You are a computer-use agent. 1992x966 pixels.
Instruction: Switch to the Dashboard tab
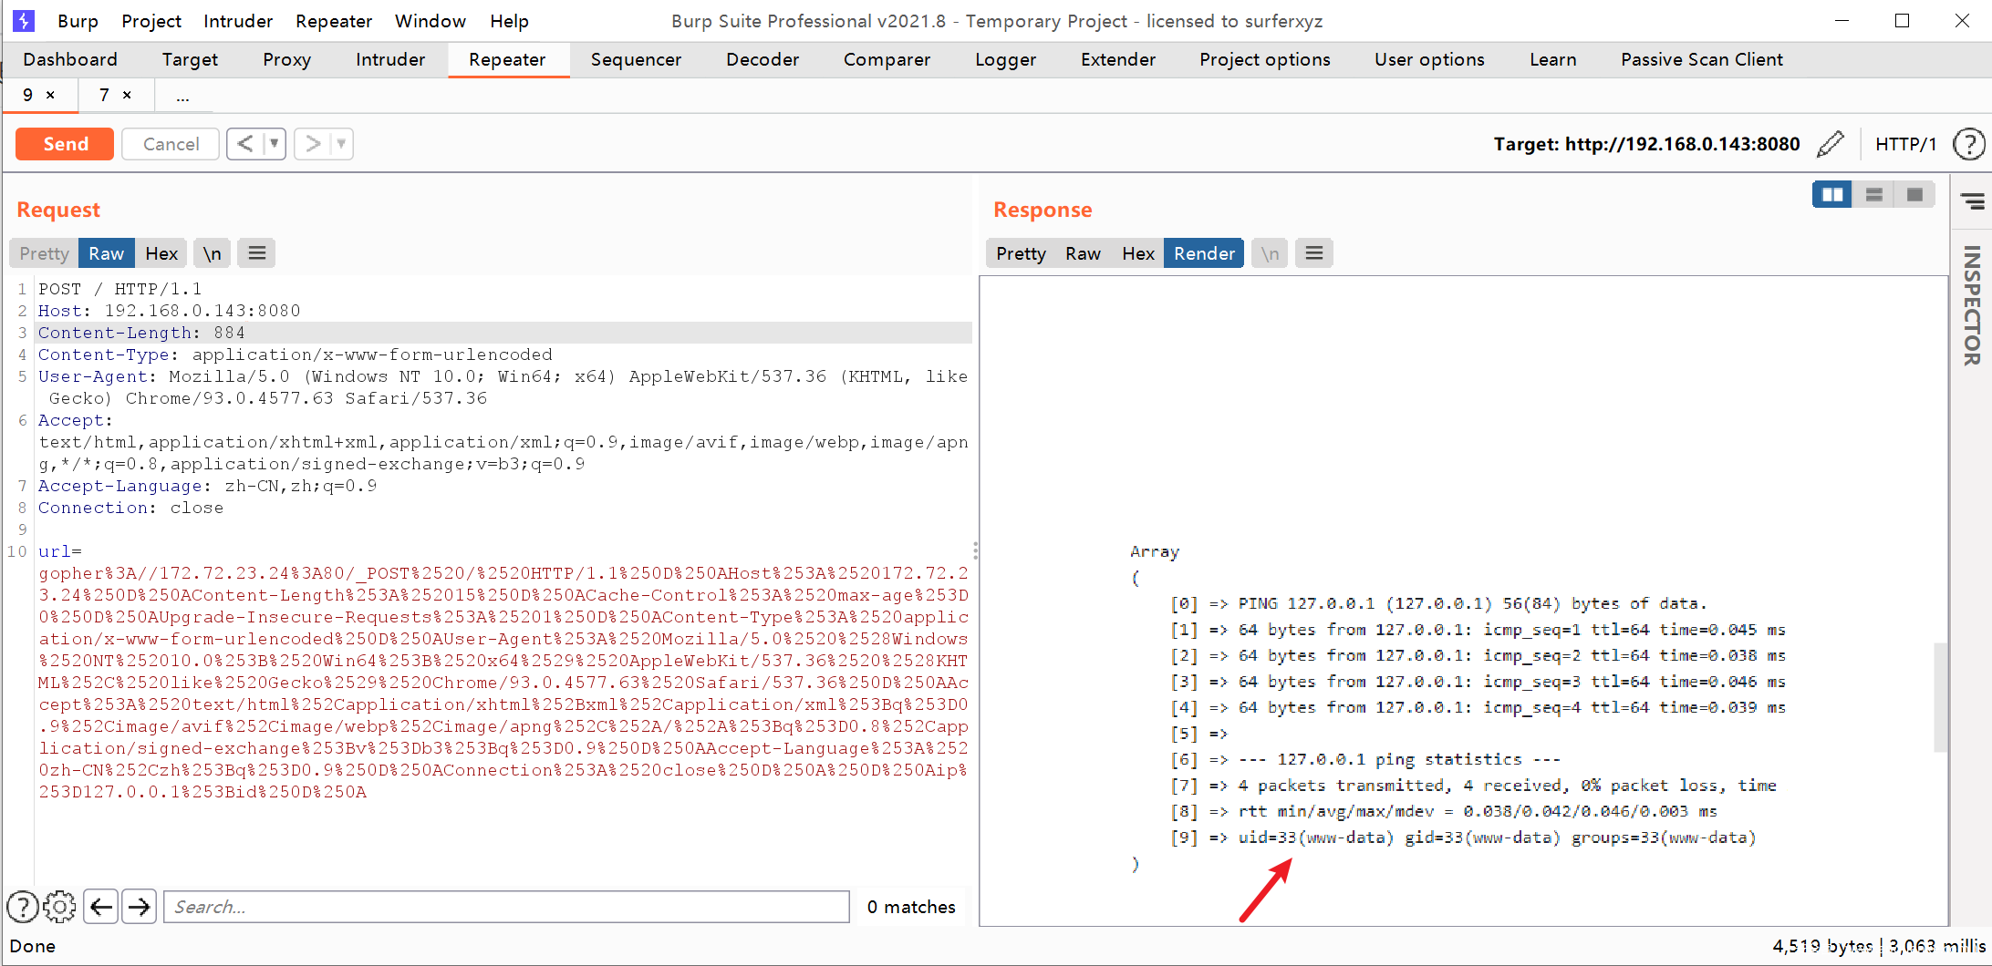[x=70, y=59]
